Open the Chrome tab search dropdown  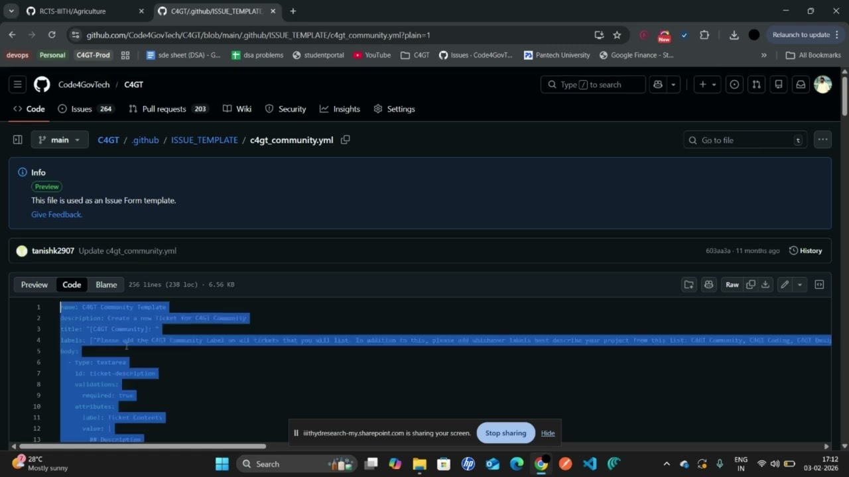(11, 11)
